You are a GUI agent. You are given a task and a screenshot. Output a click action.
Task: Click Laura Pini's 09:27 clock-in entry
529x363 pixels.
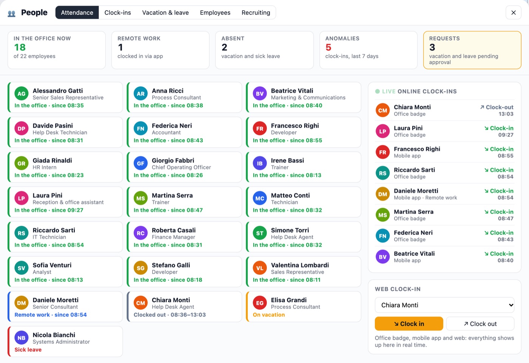[444, 131]
